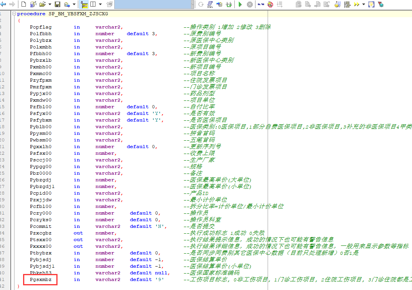
Task: Click the grayed document with curved arrow icon
Action: coord(327,4)
